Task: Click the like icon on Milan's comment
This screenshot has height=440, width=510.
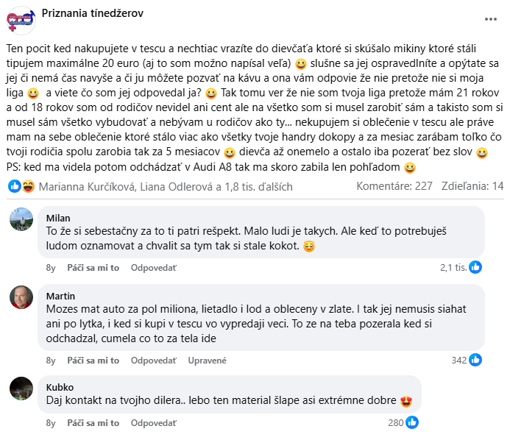Action: [476, 267]
